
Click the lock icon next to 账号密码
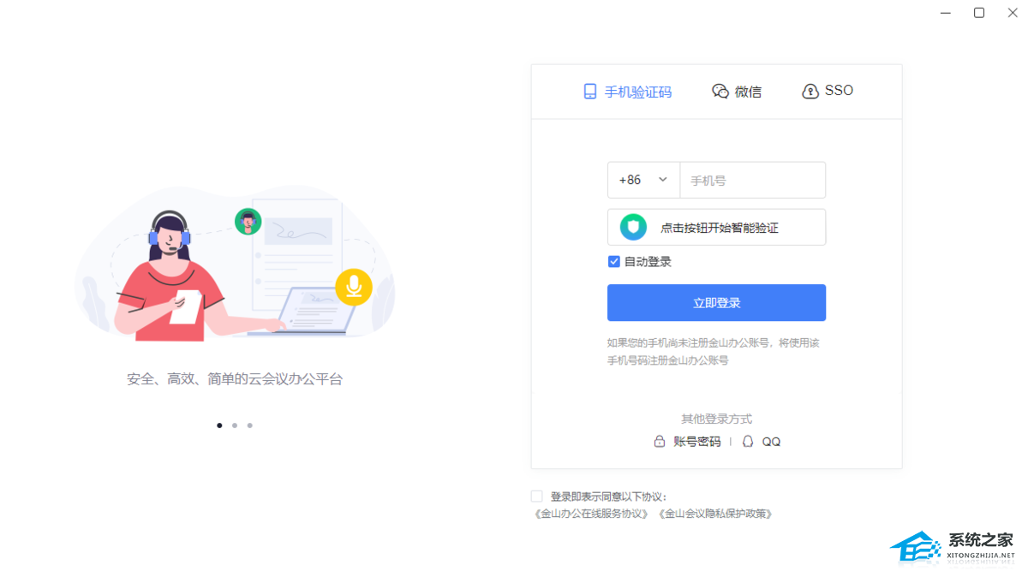click(x=660, y=442)
